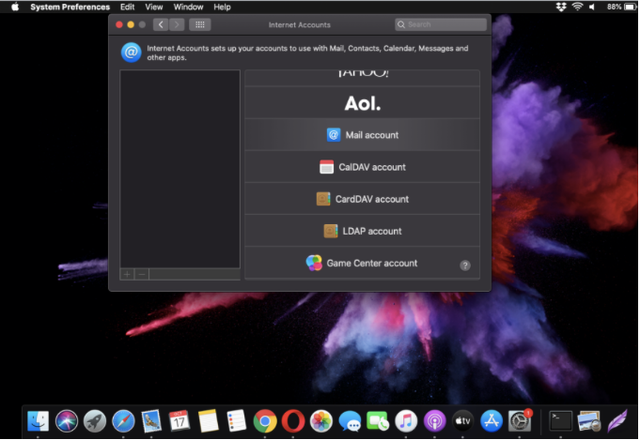Click the minus button to remove account

[x=142, y=274]
